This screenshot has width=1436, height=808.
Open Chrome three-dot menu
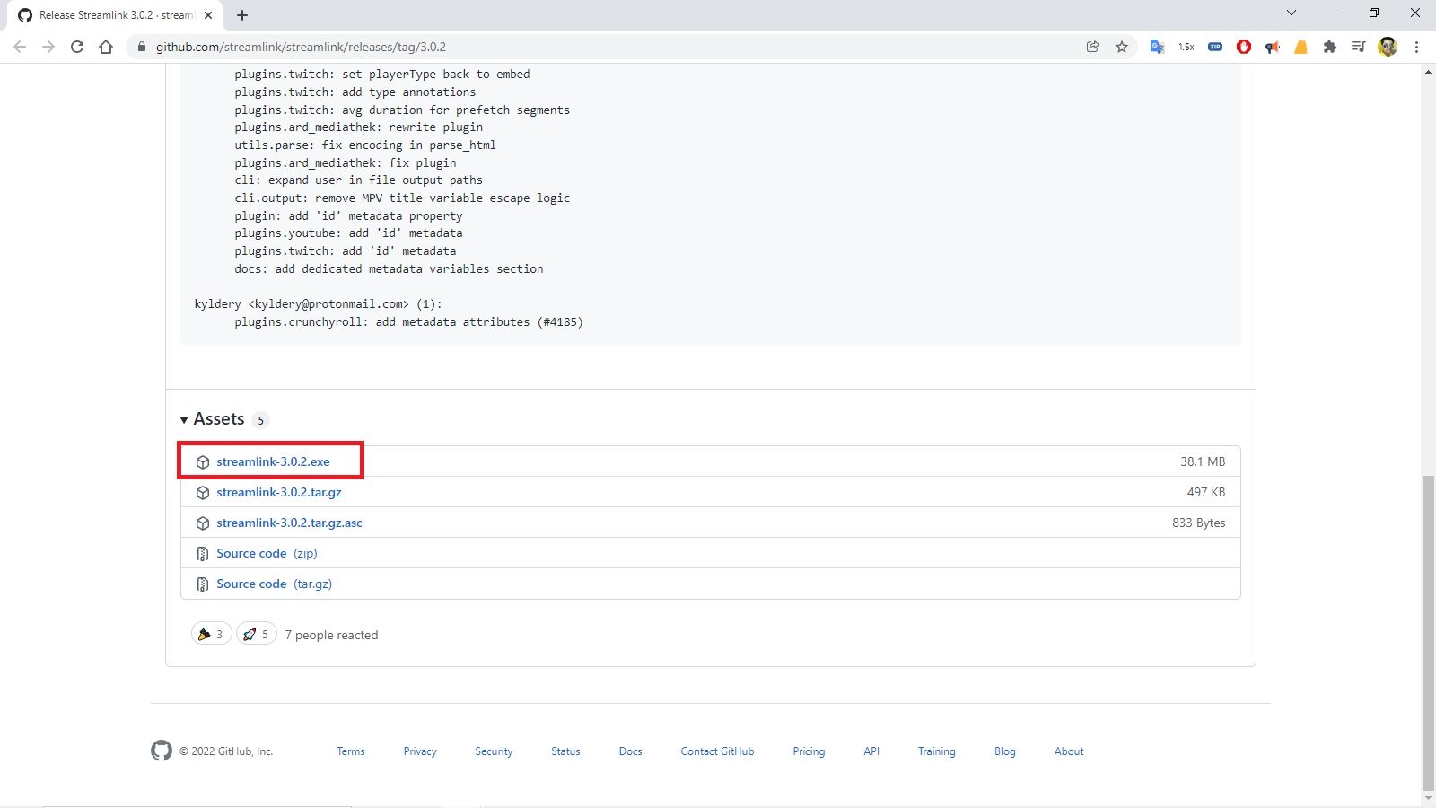click(x=1417, y=47)
